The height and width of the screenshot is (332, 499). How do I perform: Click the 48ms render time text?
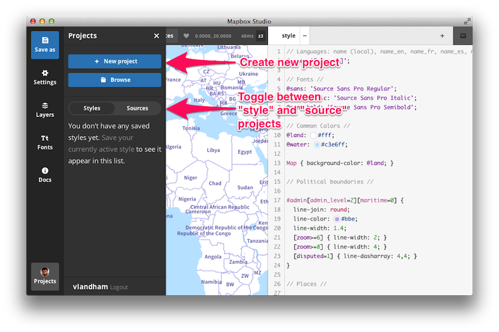tap(247, 36)
